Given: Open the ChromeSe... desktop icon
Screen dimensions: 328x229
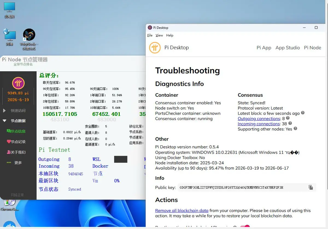Looking at the screenshot, I should click(10, 205).
